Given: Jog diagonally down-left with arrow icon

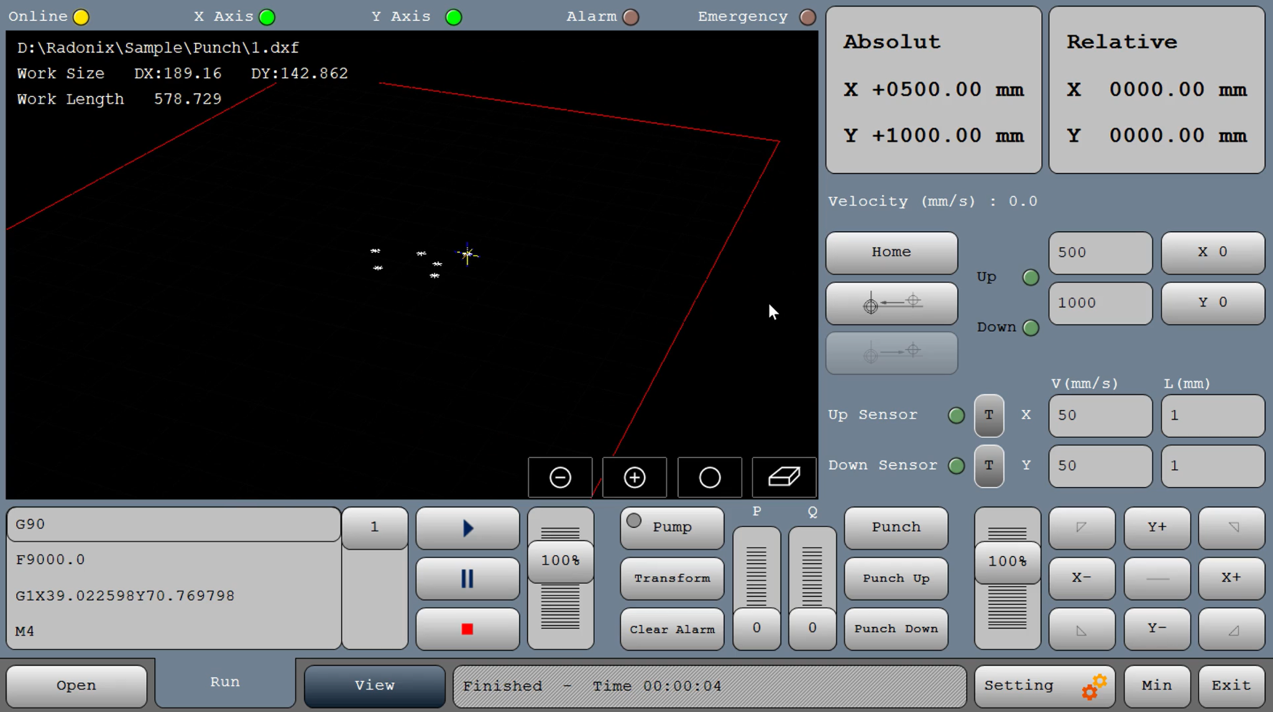Looking at the screenshot, I should tap(1082, 629).
